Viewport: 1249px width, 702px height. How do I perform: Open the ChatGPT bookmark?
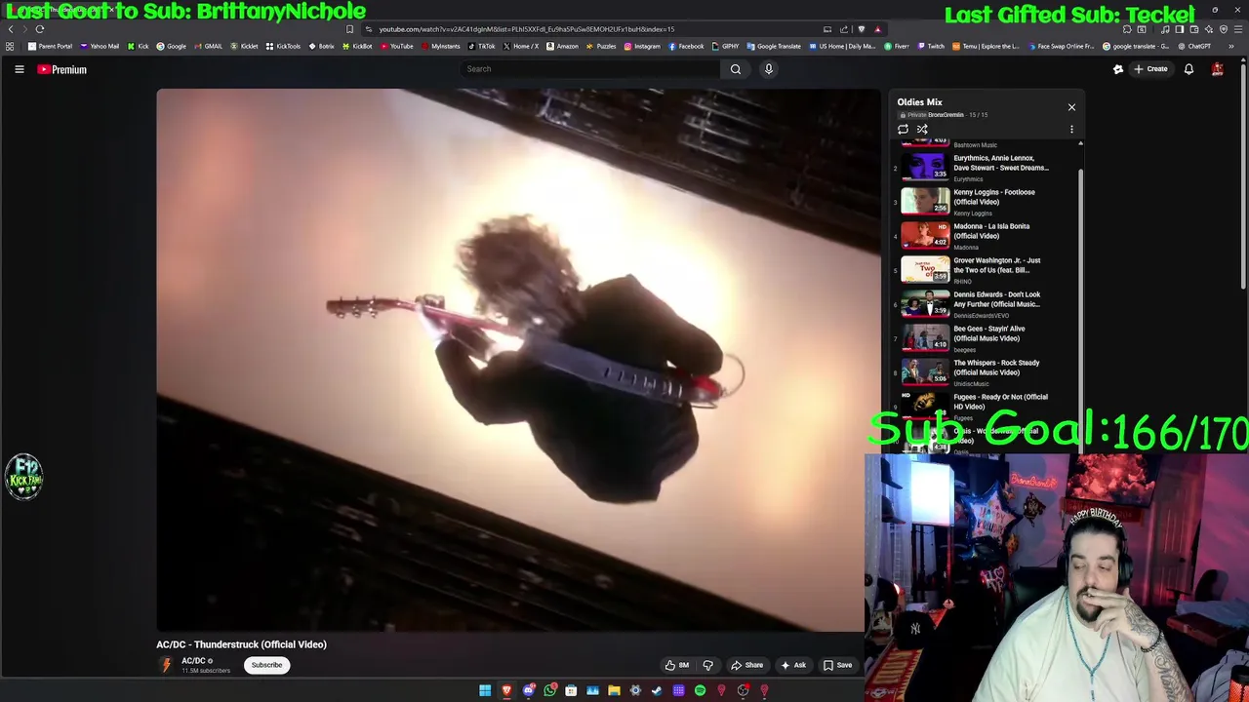click(x=1194, y=46)
